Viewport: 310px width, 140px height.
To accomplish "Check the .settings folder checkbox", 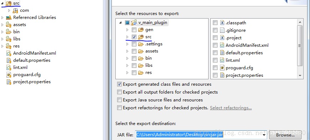I will 134,44.
